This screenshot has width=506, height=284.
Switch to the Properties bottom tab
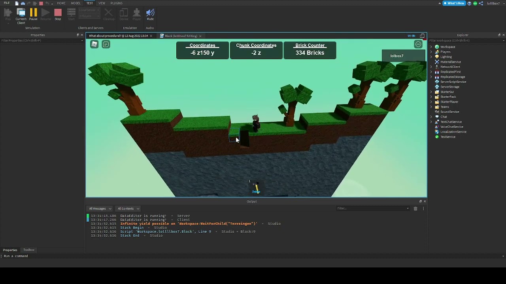10,250
